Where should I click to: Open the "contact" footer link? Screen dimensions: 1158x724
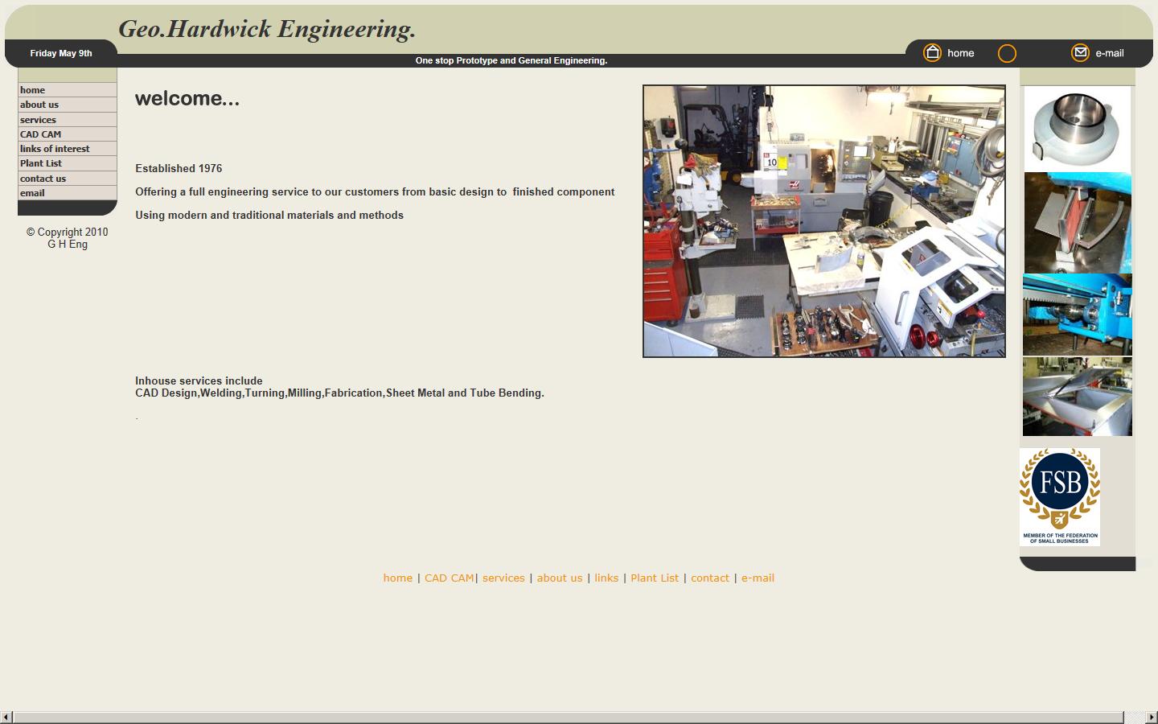point(710,578)
